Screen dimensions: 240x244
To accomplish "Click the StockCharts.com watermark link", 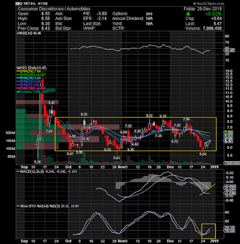I will pyautogui.click(x=208, y=4).
